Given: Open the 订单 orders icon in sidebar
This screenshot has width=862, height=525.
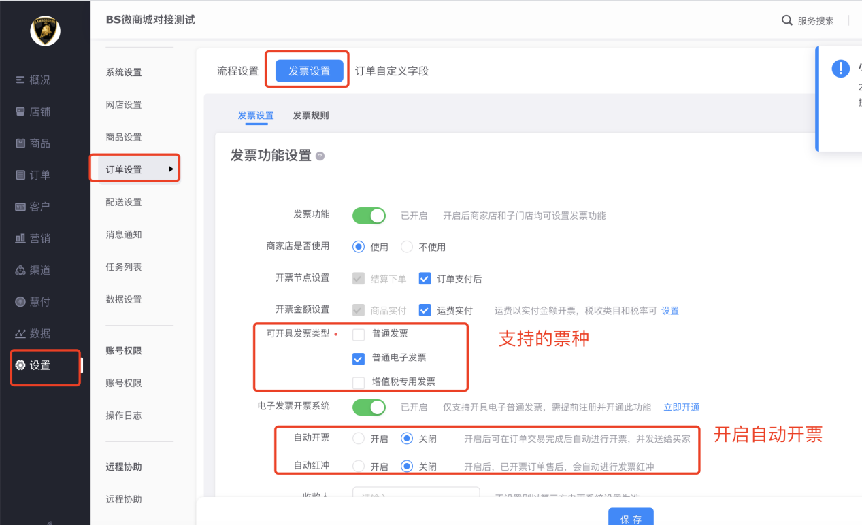Looking at the screenshot, I should coord(20,175).
